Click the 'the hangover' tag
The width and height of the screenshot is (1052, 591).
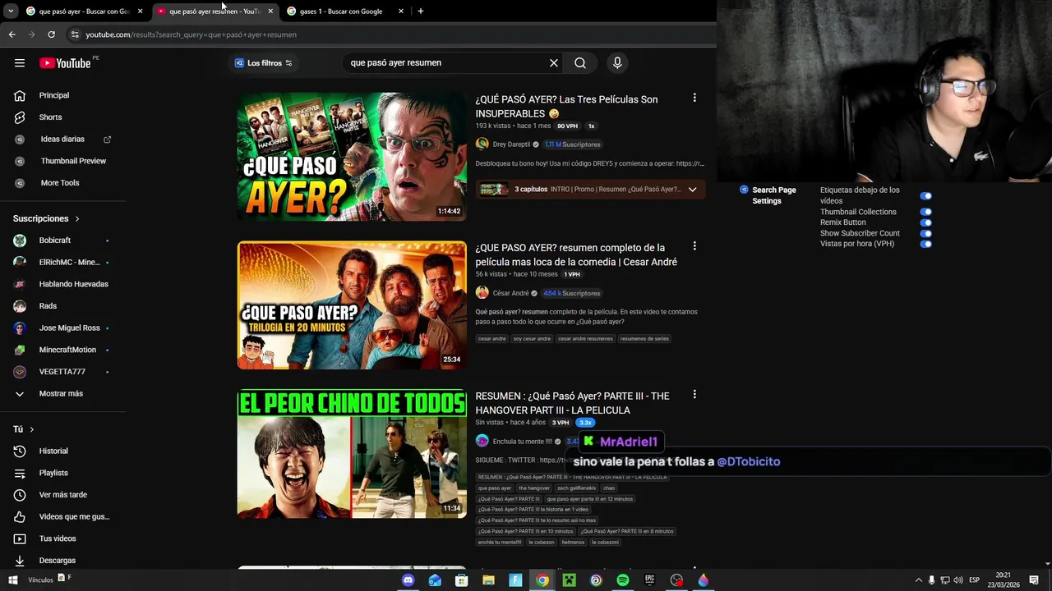tap(534, 488)
